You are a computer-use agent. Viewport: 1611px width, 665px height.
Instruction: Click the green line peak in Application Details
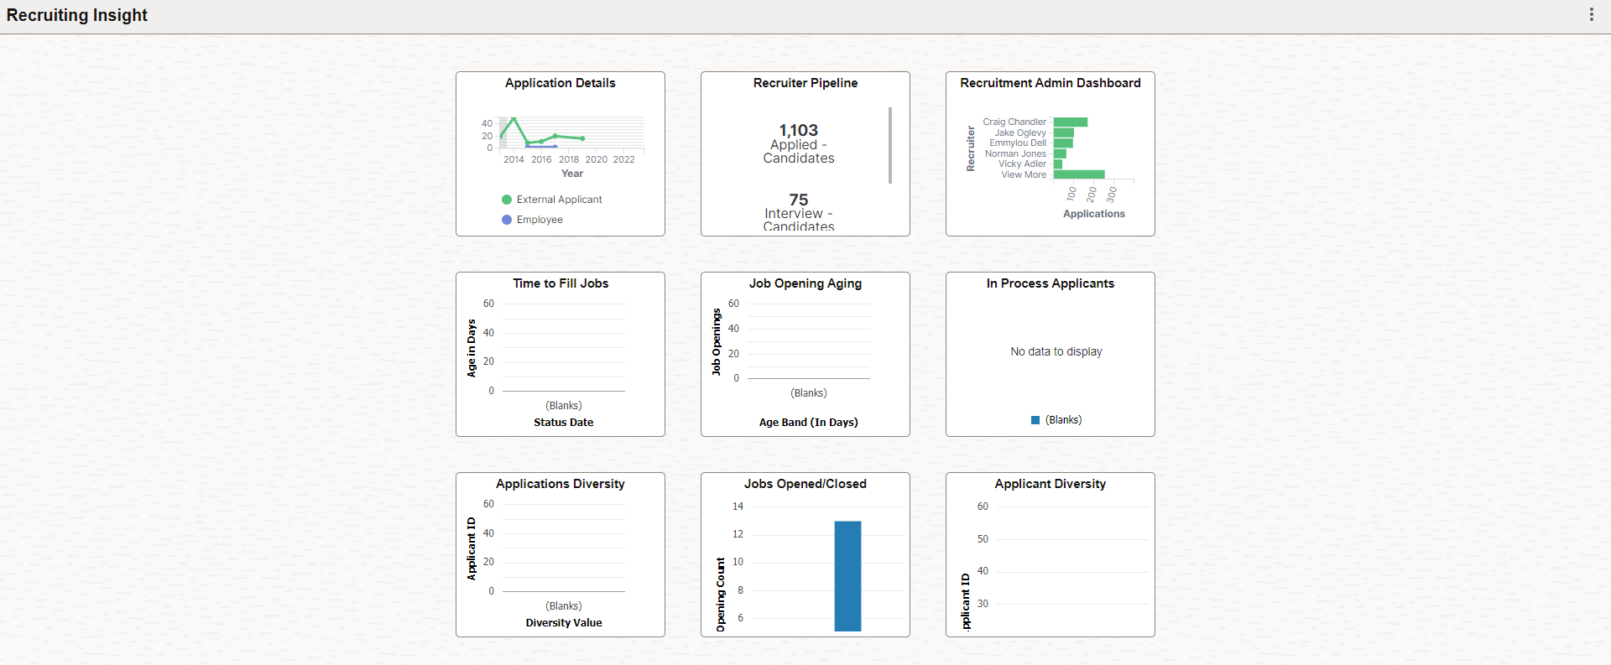click(x=514, y=119)
